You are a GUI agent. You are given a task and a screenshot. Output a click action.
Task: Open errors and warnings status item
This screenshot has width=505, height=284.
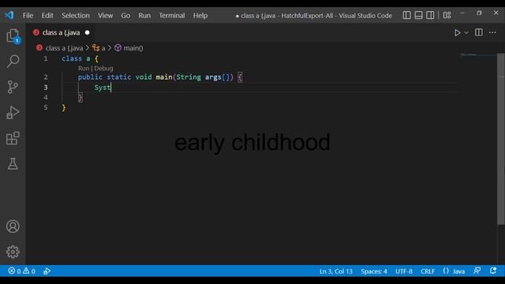coord(21,271)
